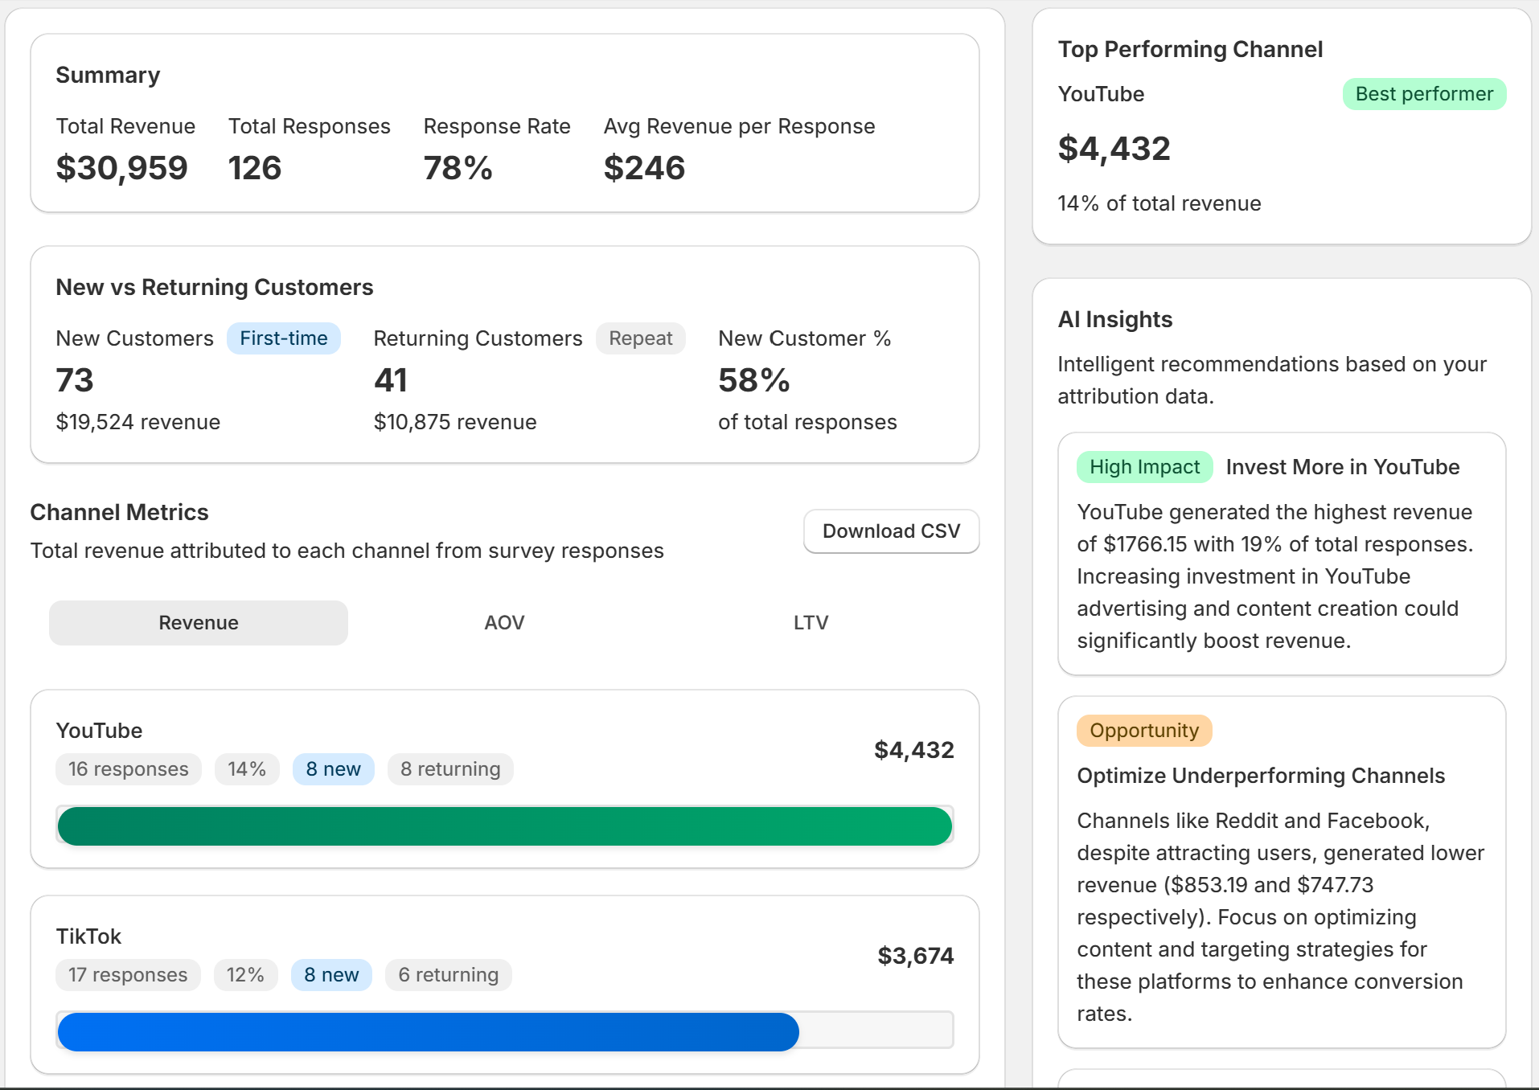
Task: Click the Invest More in YouTube insight
Action: [x=1342, y=466]
